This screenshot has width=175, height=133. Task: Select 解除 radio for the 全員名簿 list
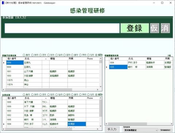click(96, 94)
